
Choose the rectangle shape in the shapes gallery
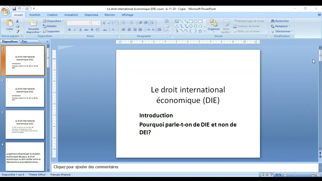pos(191,21)
